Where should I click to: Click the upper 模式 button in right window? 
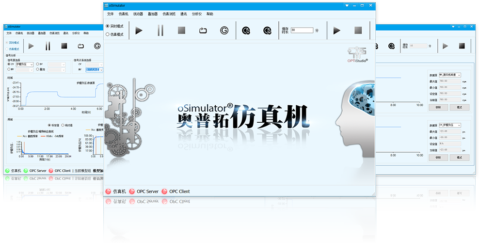tap(460, 107)
